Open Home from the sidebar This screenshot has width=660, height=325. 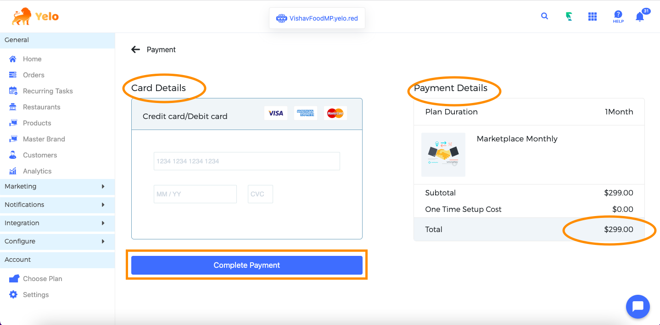pos(32,59)
